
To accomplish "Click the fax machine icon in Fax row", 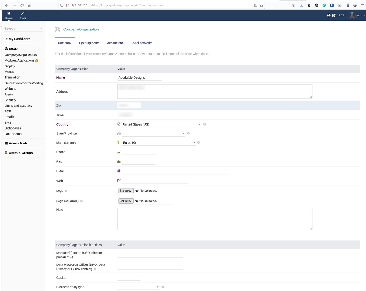I will point(119,161).
